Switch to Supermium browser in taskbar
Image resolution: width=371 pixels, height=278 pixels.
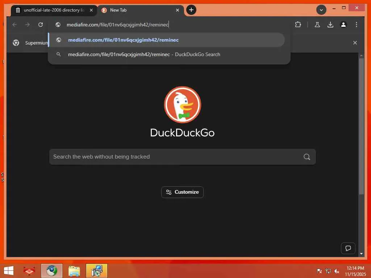tap(51, 271)
